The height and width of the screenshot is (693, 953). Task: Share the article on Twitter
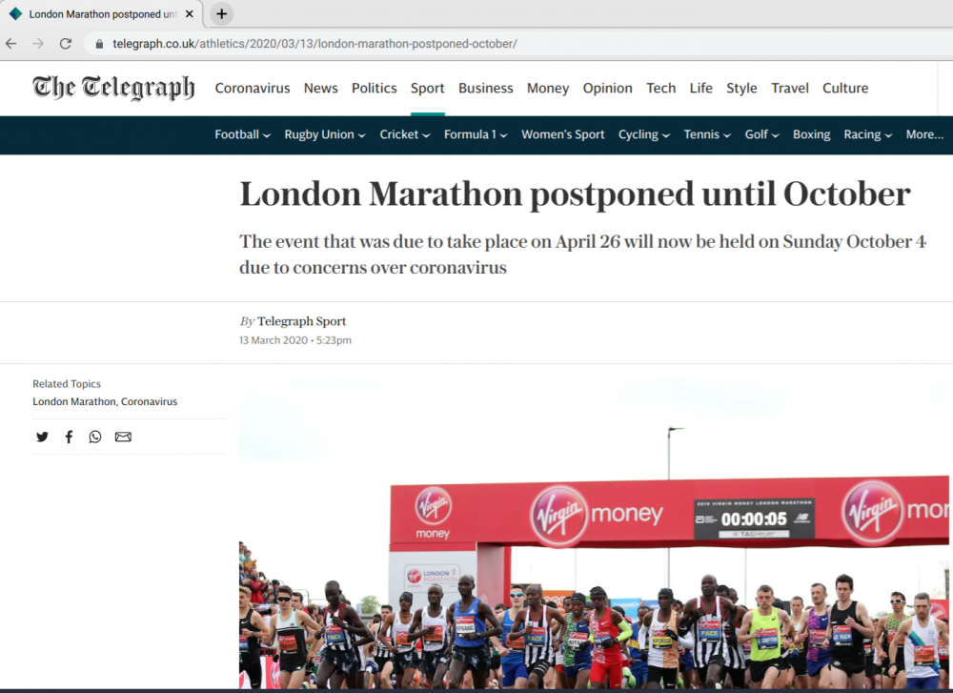click(x=42, y=437)
